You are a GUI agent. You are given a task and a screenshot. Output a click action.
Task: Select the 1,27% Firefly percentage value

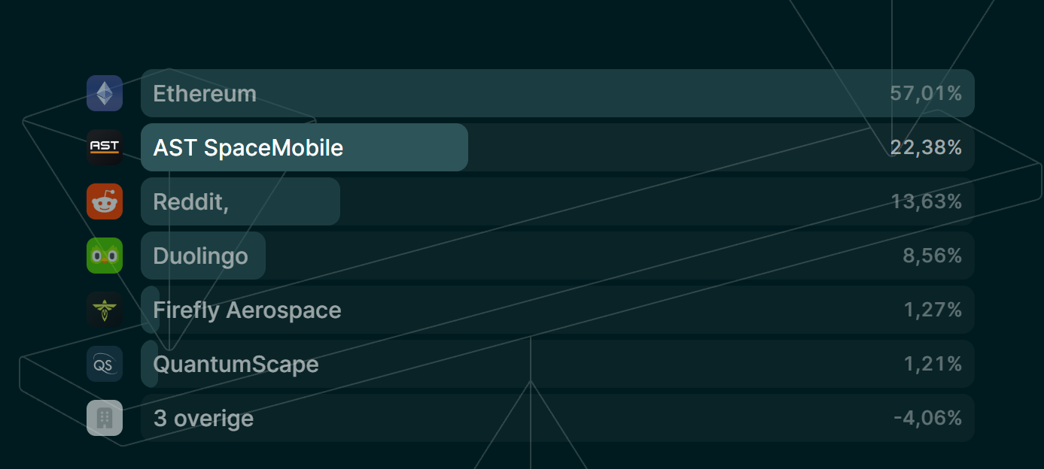tap(933, 310)
